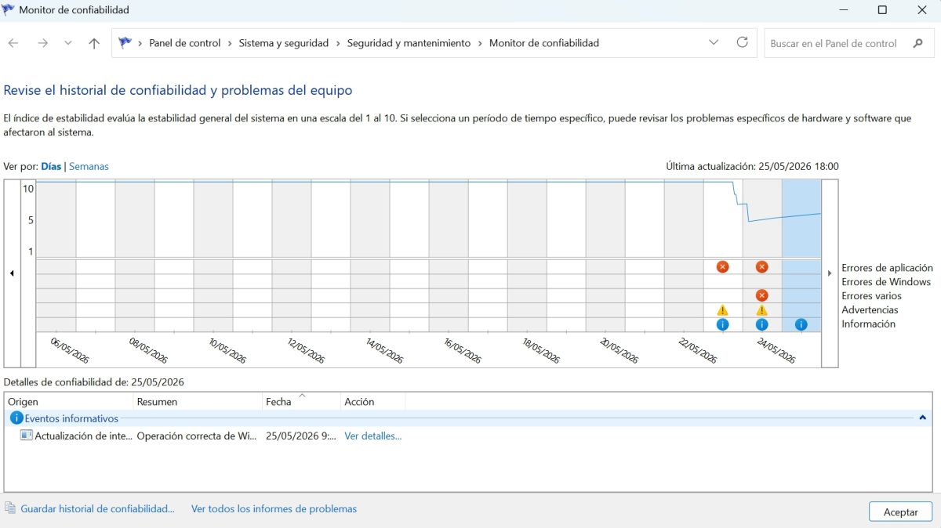Viewport: 941px width, 528px height.
Task: Open Ver todos los informes de problemas
Action: (274, 508)
